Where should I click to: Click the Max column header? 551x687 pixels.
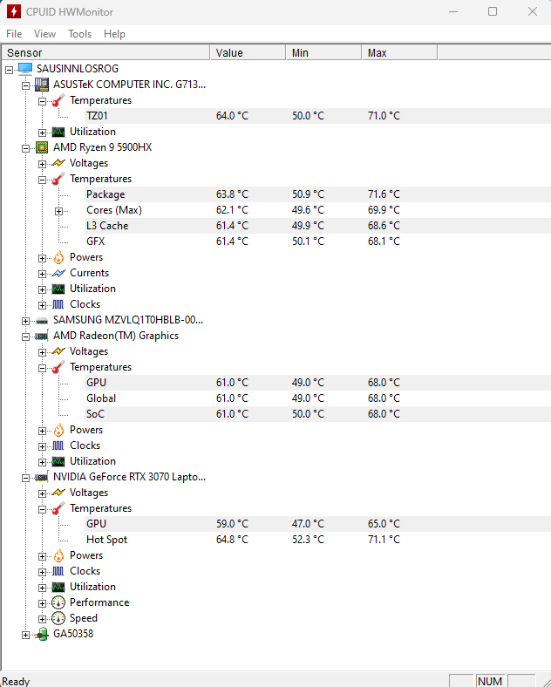[x=399, y=52]
